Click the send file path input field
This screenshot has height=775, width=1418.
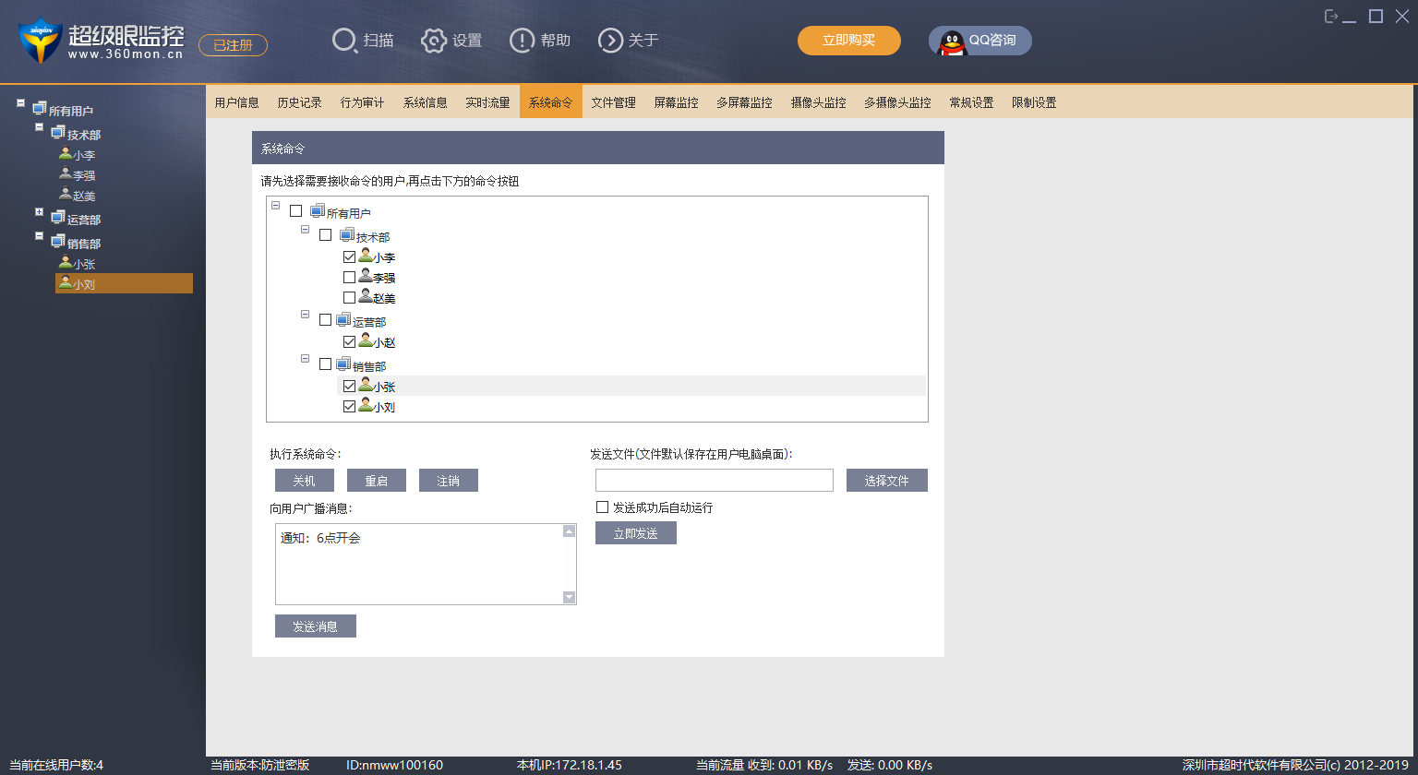[x=714, y=481]
